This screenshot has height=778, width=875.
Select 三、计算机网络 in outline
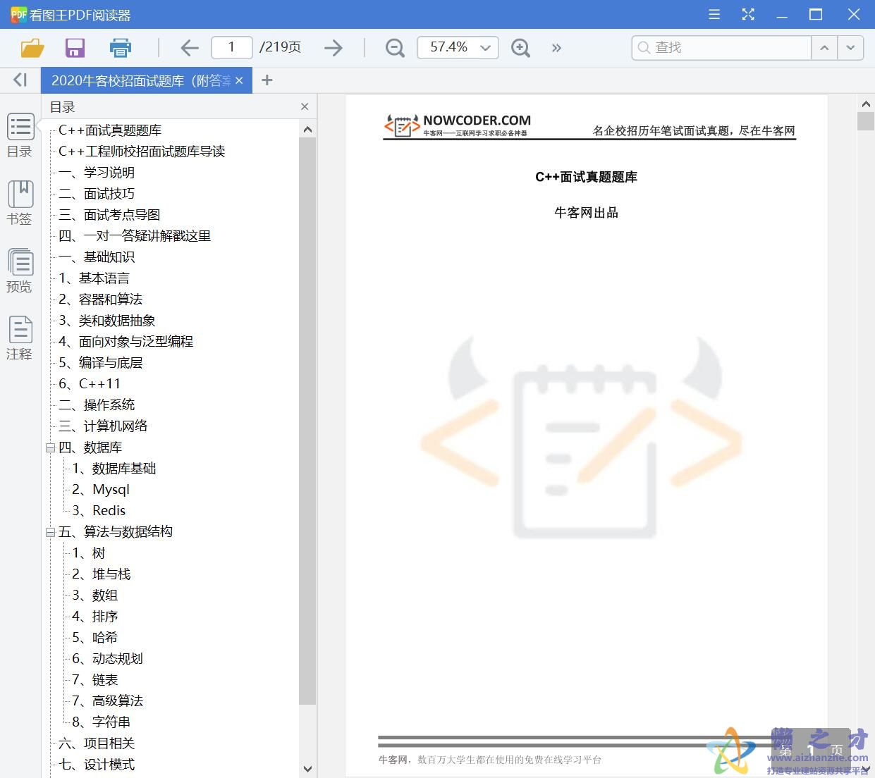pyautogui.click(x=103, y=426)
